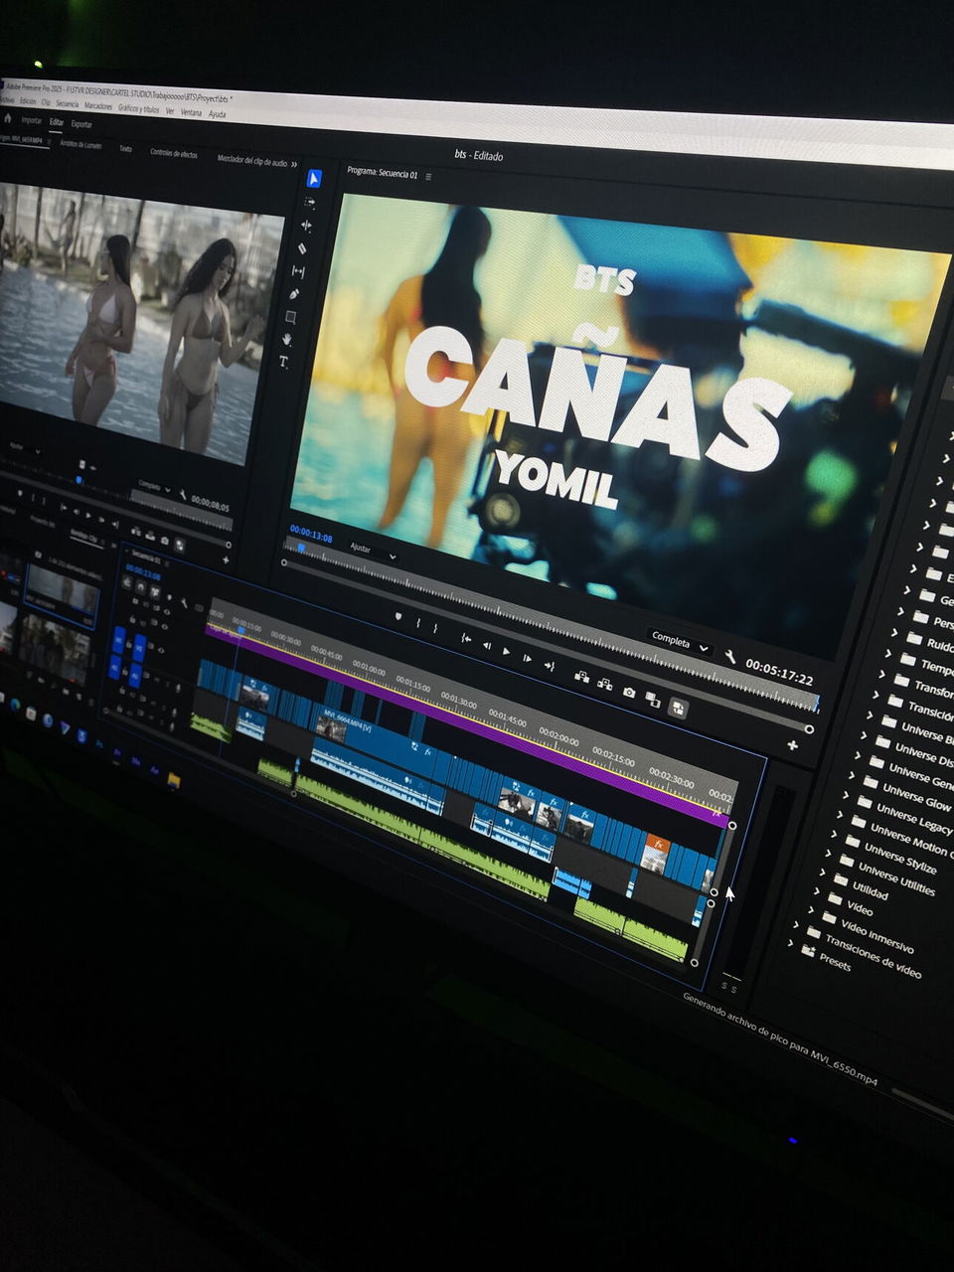
Task: Select the Type tool
Action: (283, 363)
